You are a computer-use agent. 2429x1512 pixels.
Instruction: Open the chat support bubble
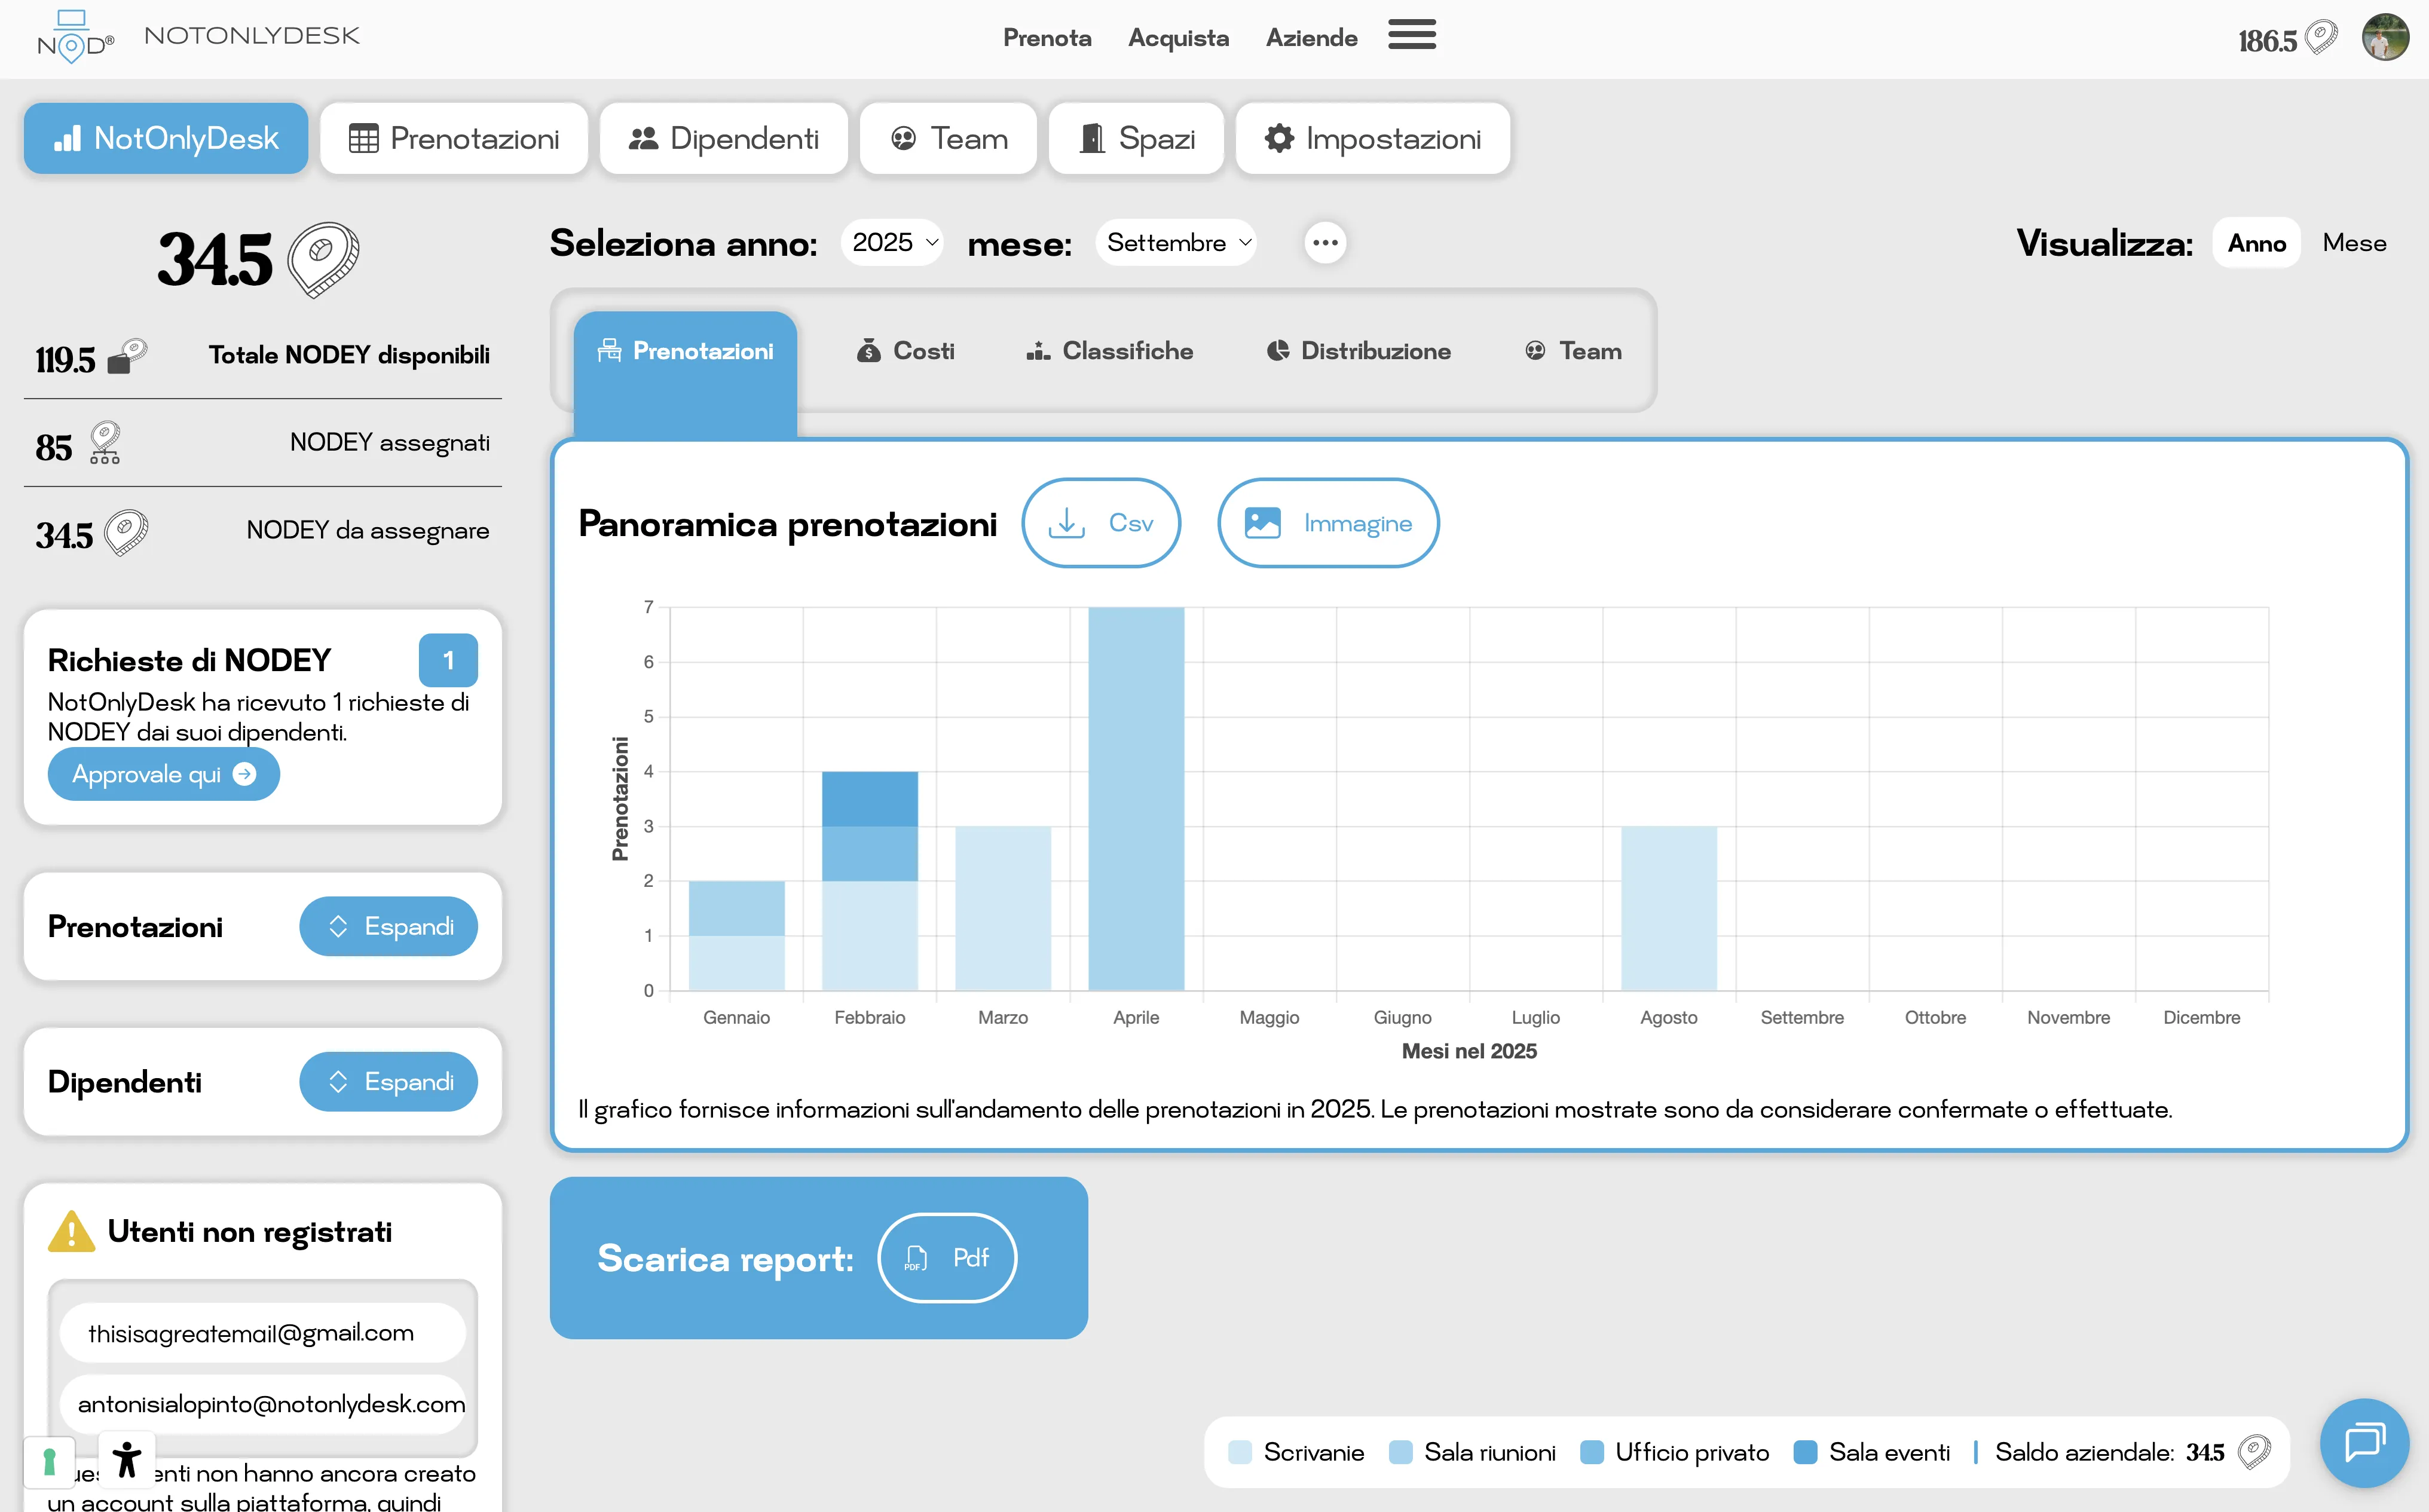click(2365, 1443)
